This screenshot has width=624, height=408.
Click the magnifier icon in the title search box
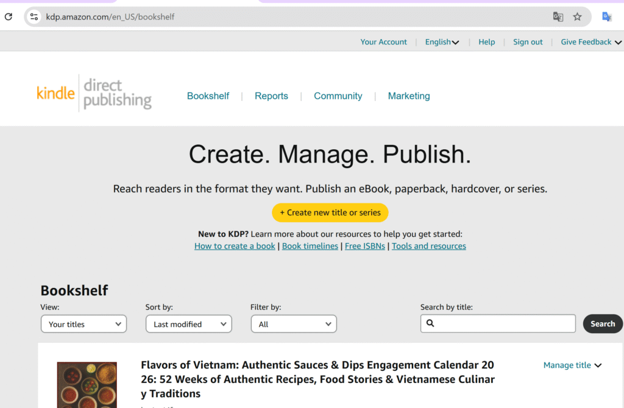pos(430,323)
